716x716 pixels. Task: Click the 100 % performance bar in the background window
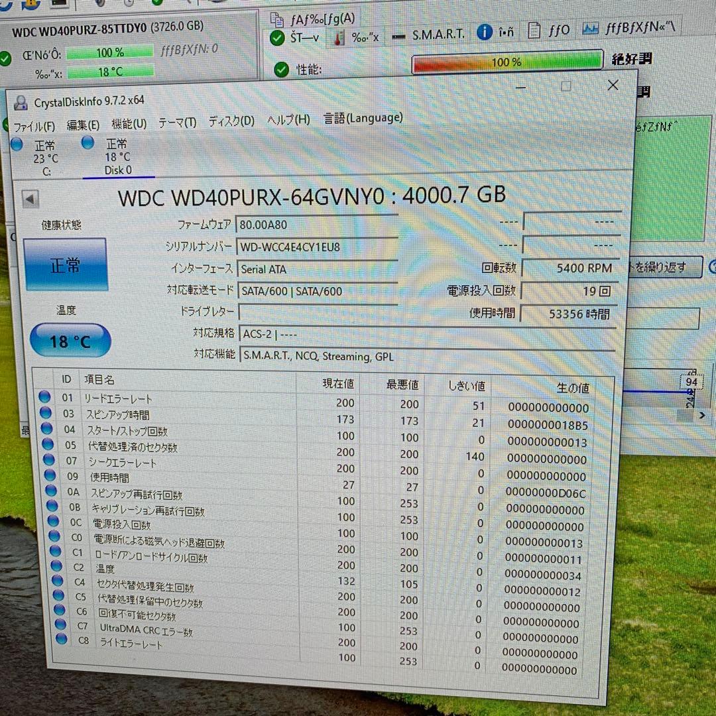(507, 62)
